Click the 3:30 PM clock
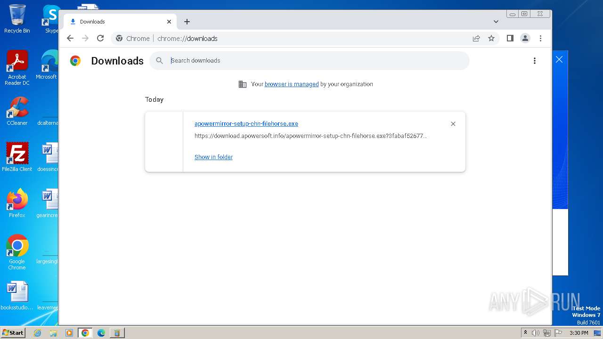The width and height of the screenshot is (603, 339). (579, 333)
